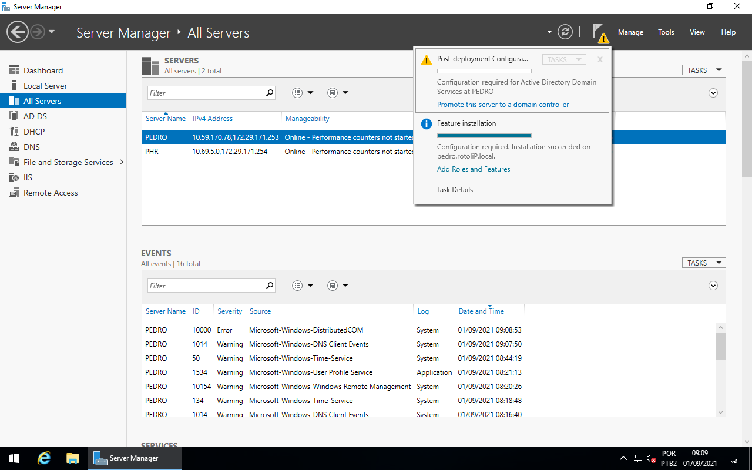
Task: Click the back navigation arrow
Action: 17,31
